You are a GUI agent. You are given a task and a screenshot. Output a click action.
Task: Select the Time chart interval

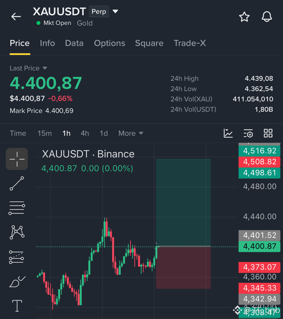pos(18,133)
